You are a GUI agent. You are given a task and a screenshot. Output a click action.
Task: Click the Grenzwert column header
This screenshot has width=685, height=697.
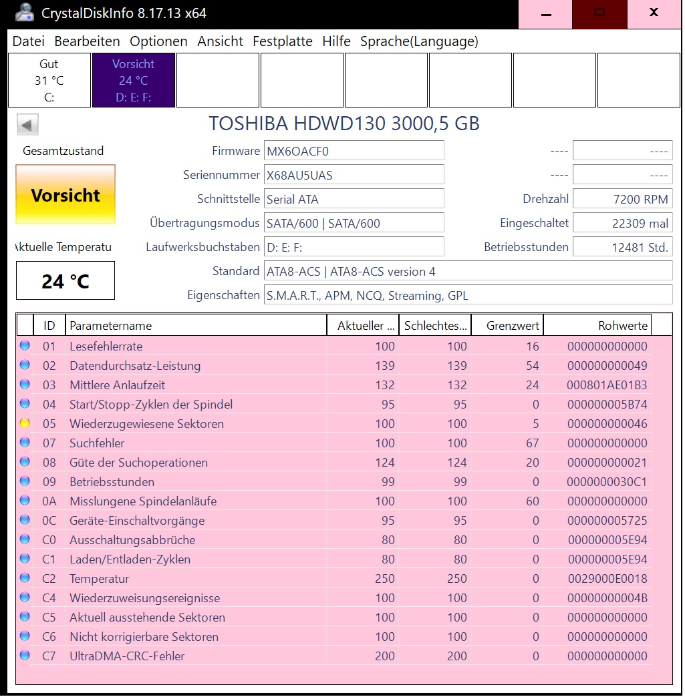507,325
